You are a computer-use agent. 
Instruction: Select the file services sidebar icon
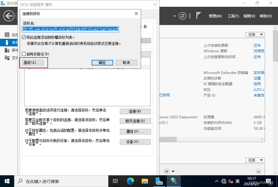tap(7, 58)
